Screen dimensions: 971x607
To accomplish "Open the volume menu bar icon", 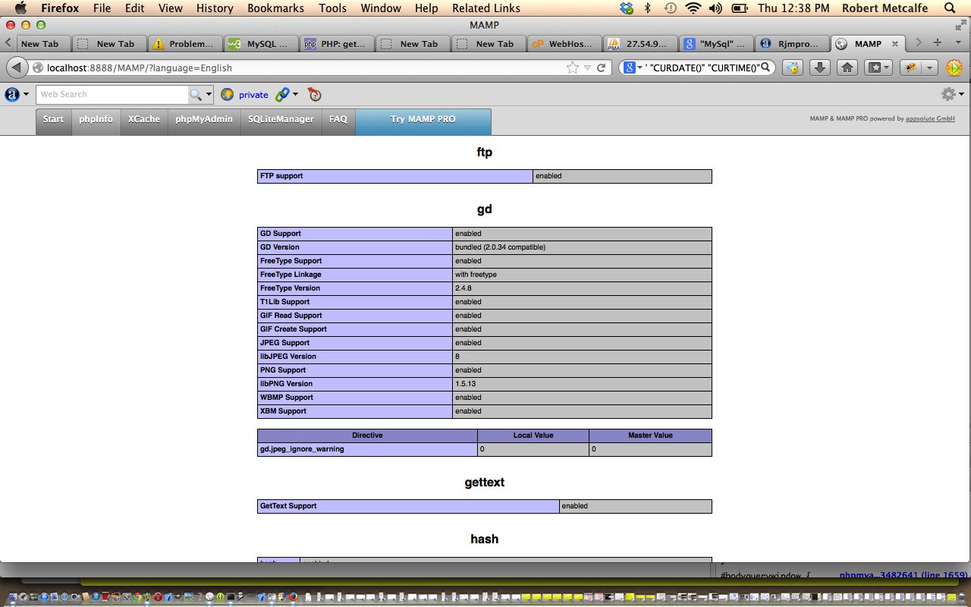I will (x=715, y=8).
